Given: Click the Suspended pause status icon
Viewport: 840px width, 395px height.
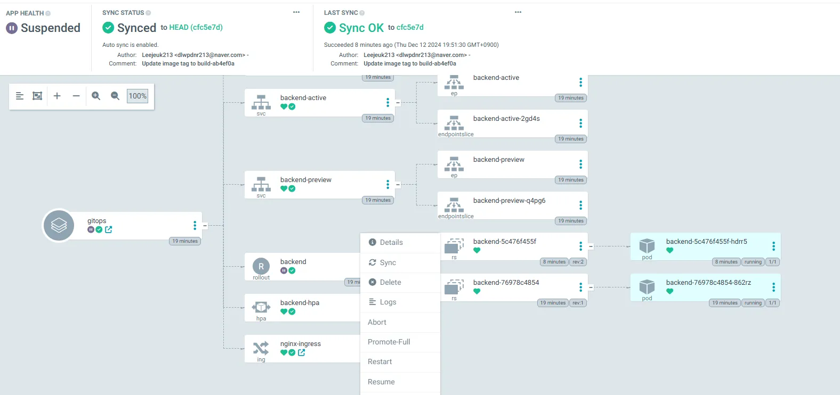Looking at the screenshot, I should click(x=12, y=28).
